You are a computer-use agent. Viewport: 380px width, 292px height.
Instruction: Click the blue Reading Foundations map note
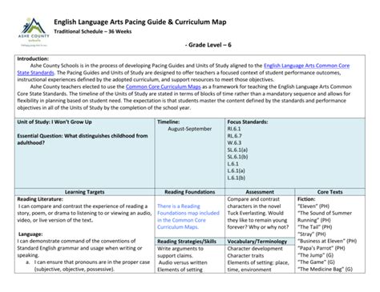(188, 217)
